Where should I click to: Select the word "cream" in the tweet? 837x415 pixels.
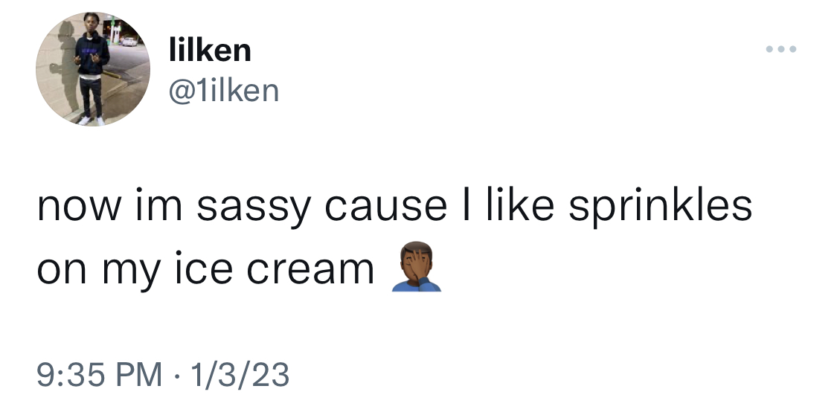tap(310, 270)
